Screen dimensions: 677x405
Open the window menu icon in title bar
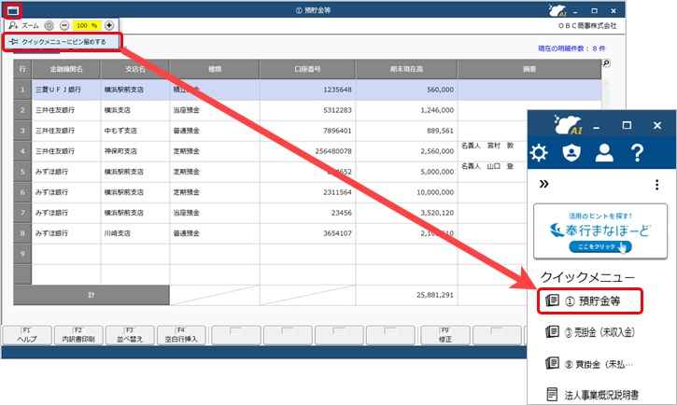pos(12,11)
